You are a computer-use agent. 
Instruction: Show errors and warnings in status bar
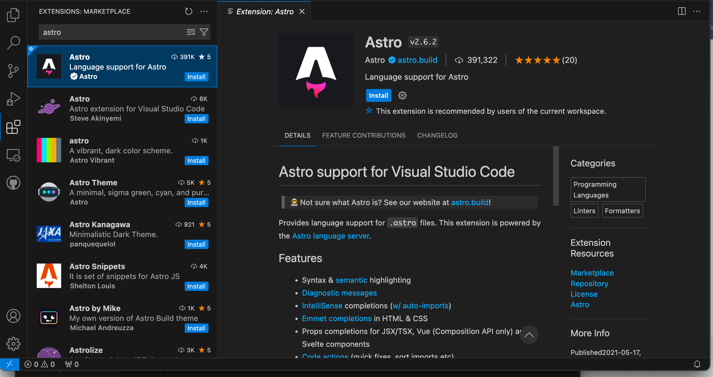pyautogui.click(x=40, y=364)
